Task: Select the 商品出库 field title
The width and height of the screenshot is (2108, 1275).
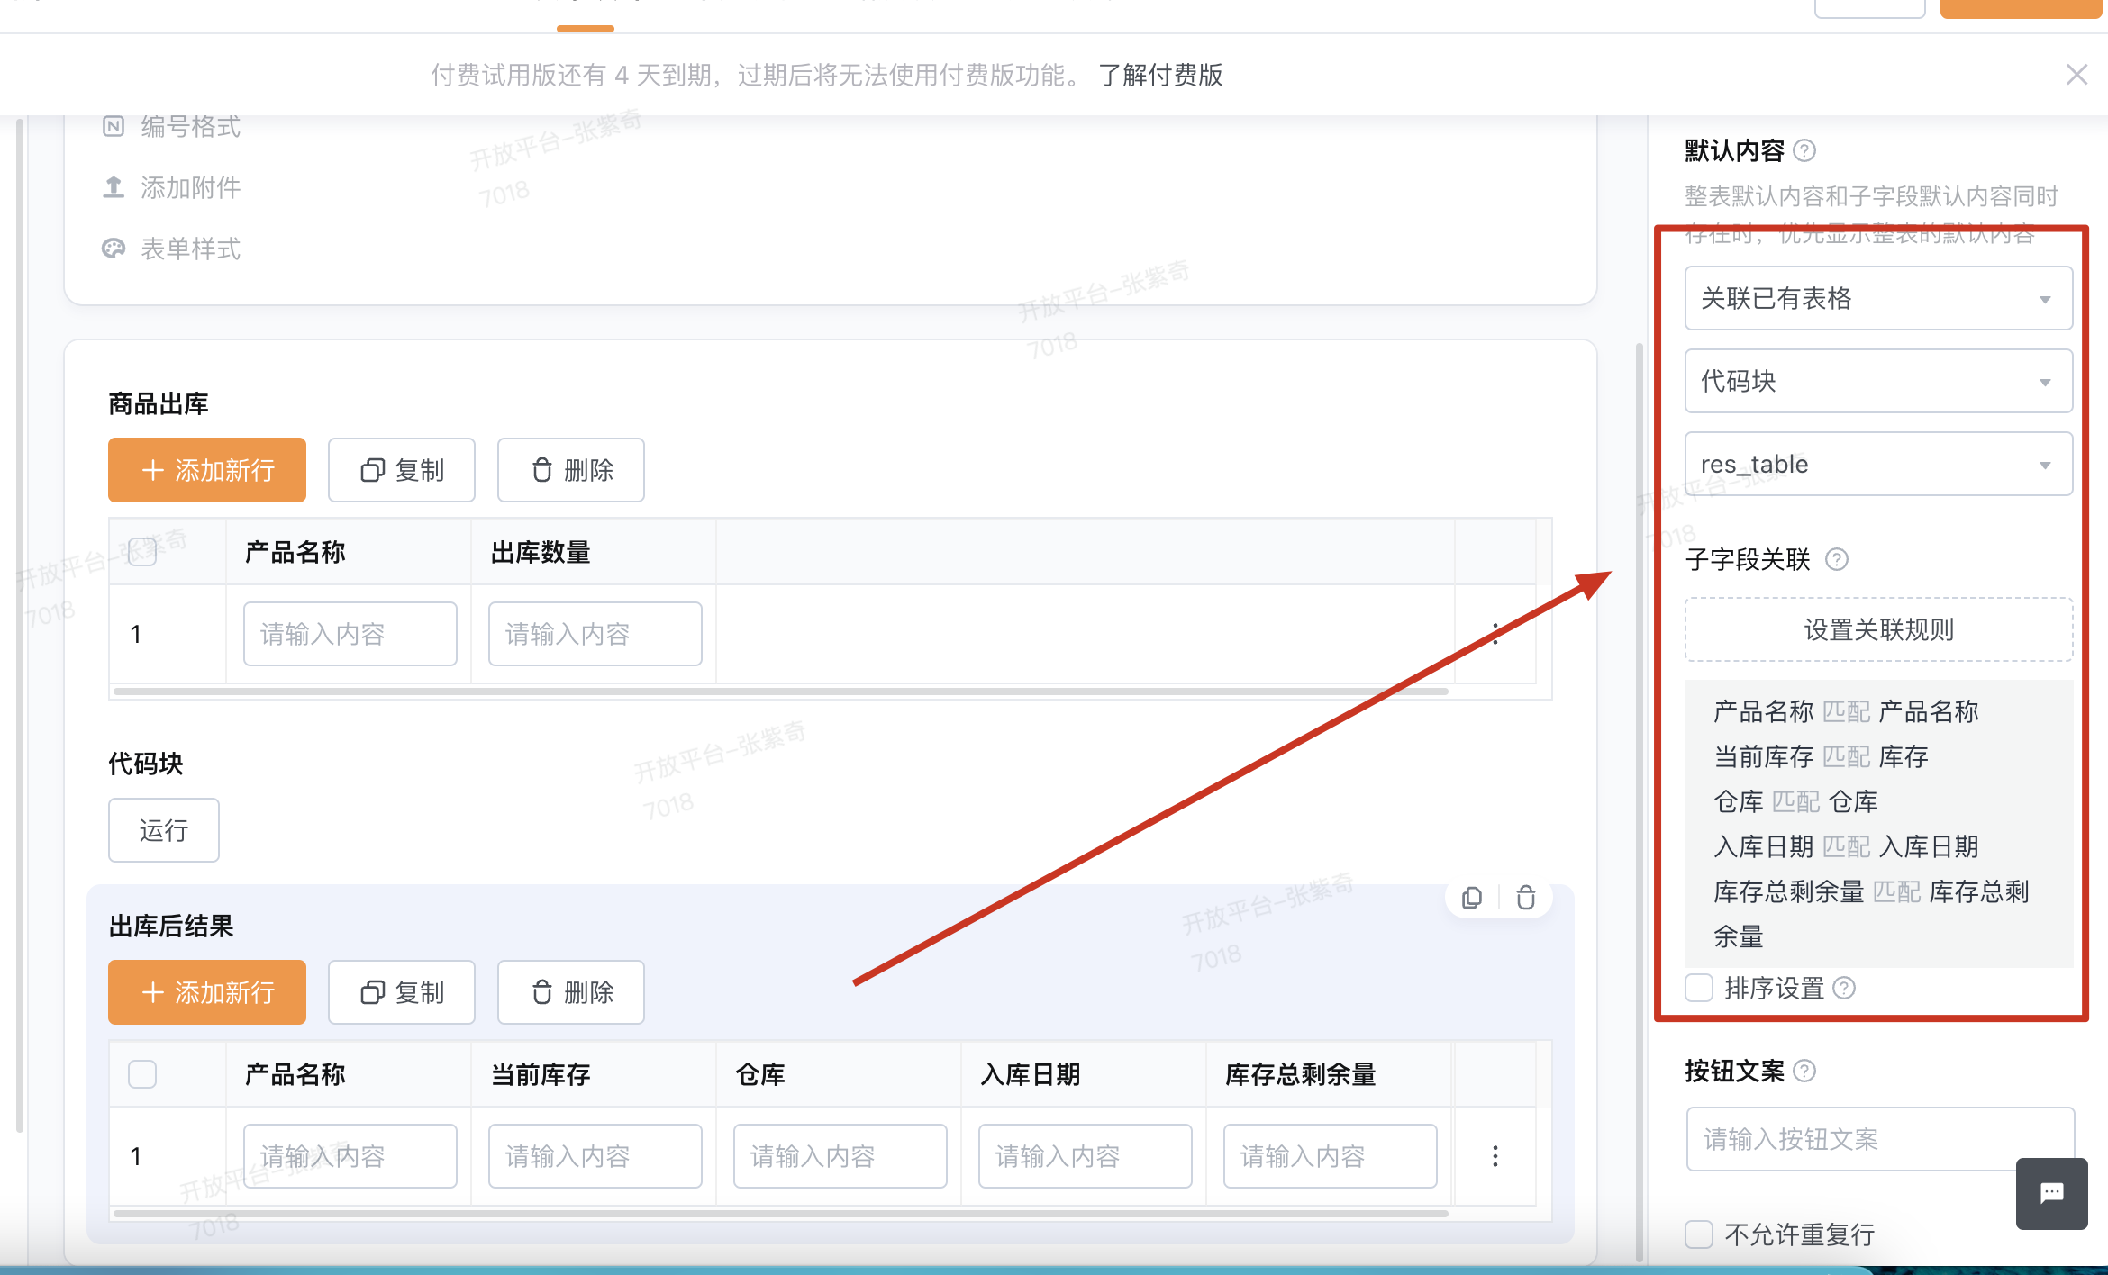Action: pyautogui.click(x=159, y=403)
